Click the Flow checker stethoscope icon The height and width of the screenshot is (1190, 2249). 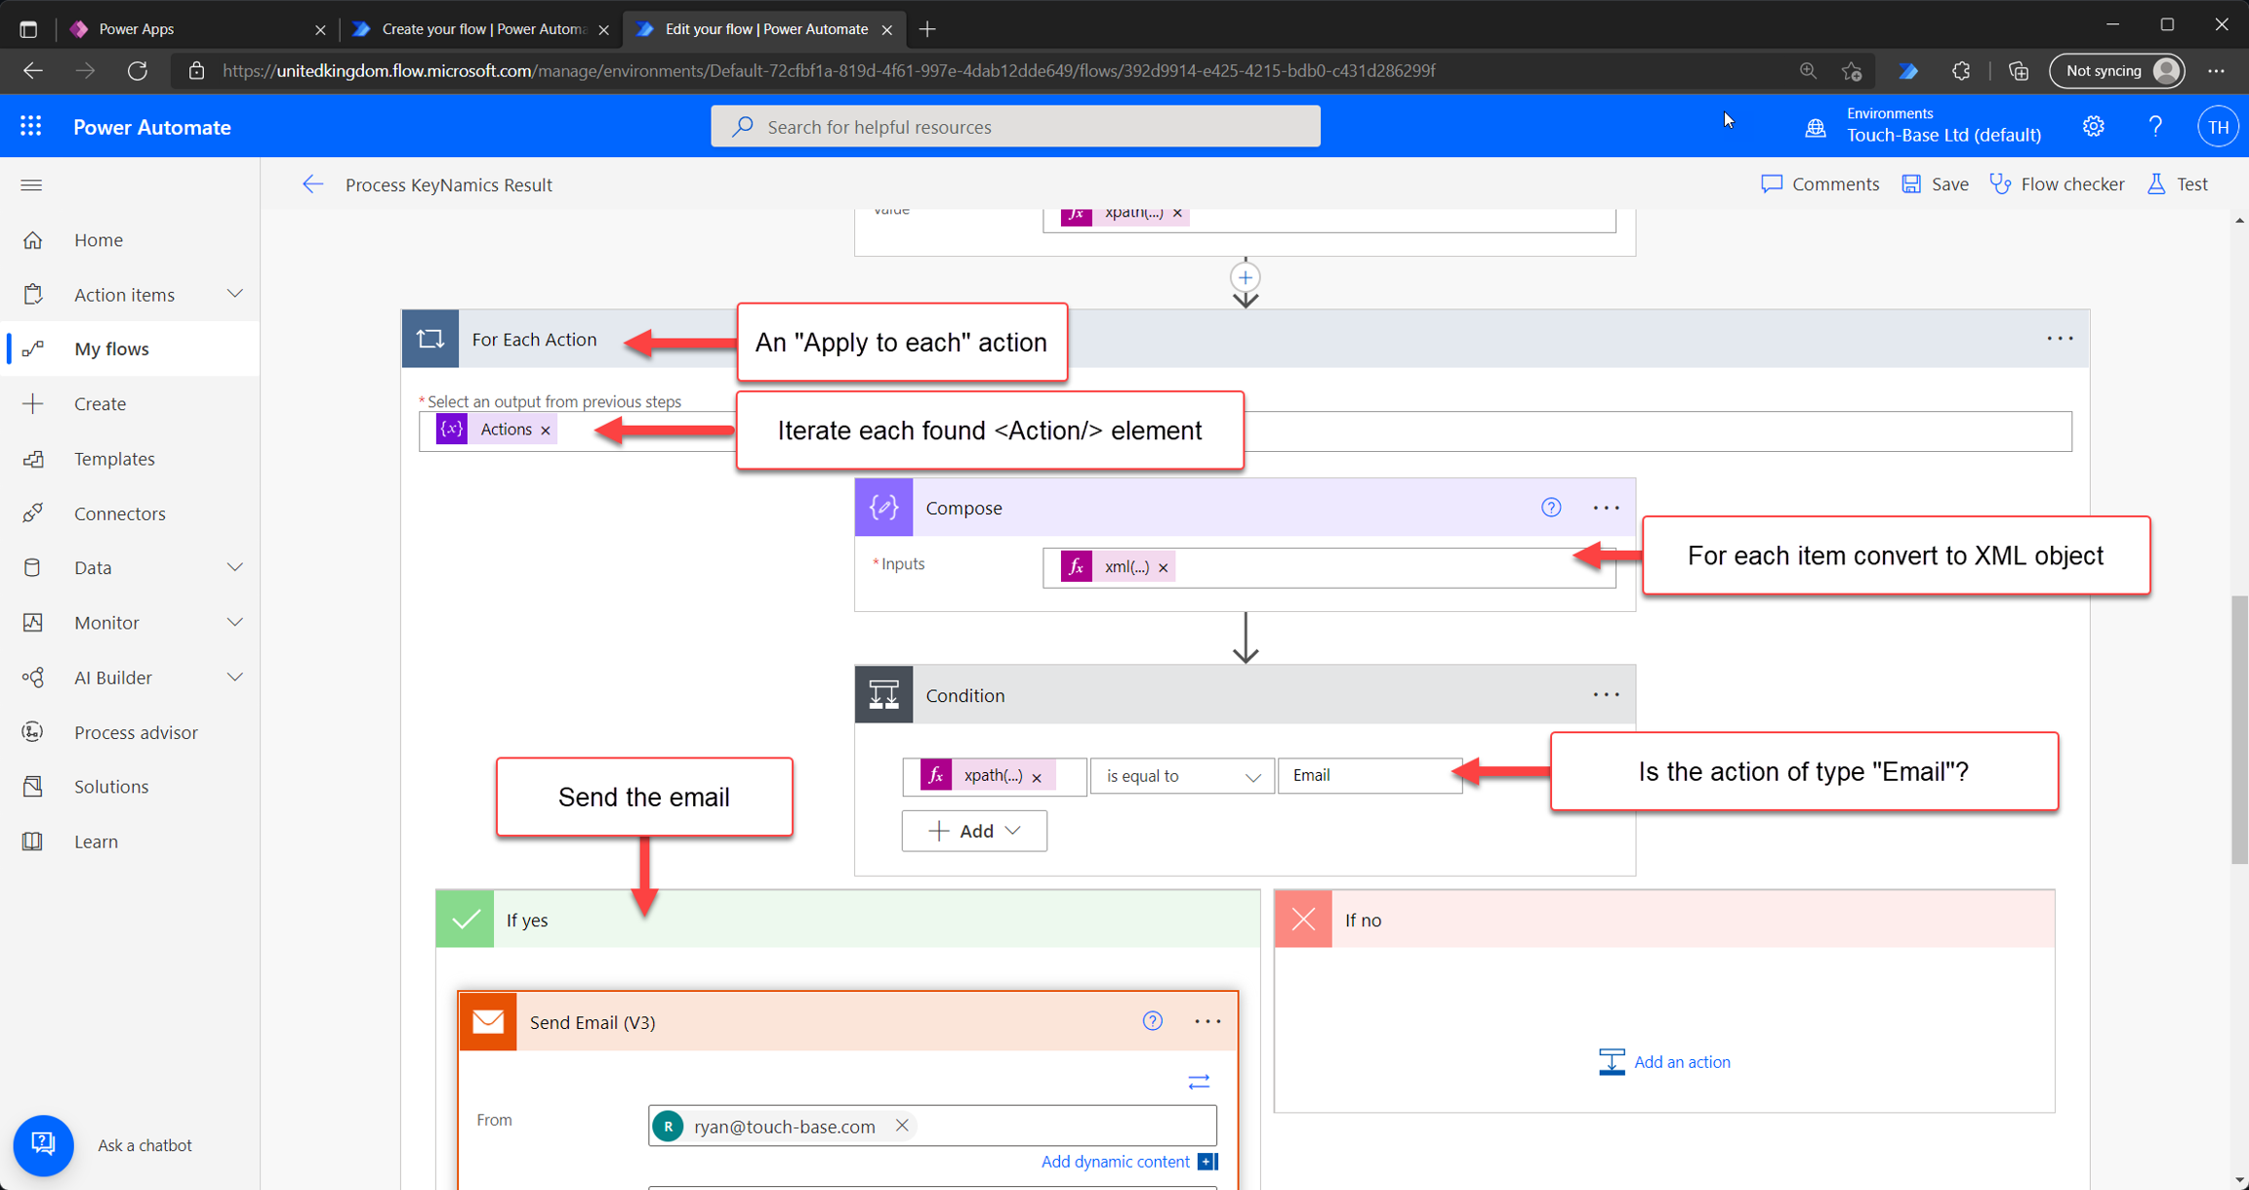pyautogui.click(x=2000, y=185)
